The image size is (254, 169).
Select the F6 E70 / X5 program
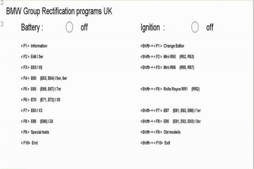(40, 100)
